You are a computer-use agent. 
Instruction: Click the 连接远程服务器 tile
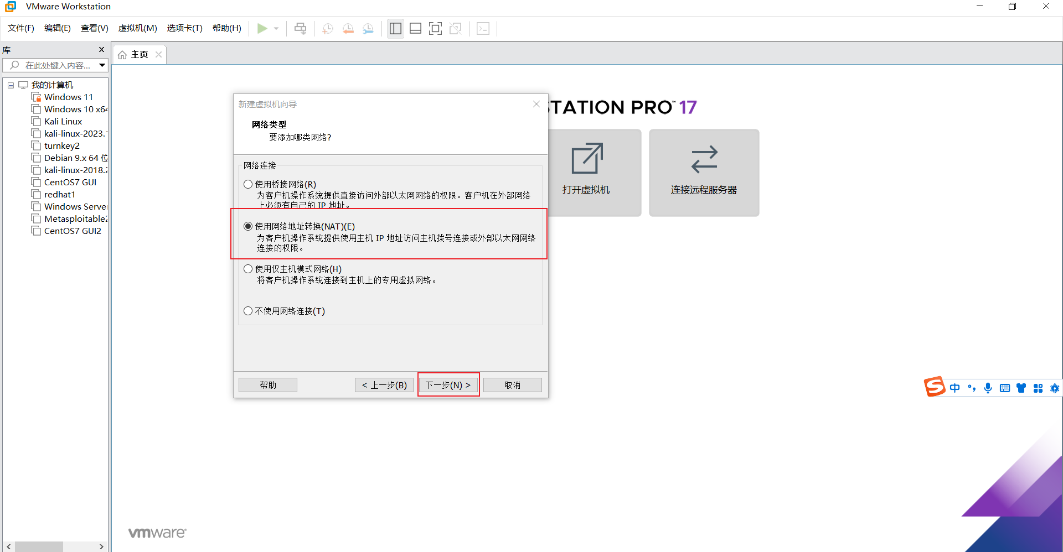pos(704,173)
